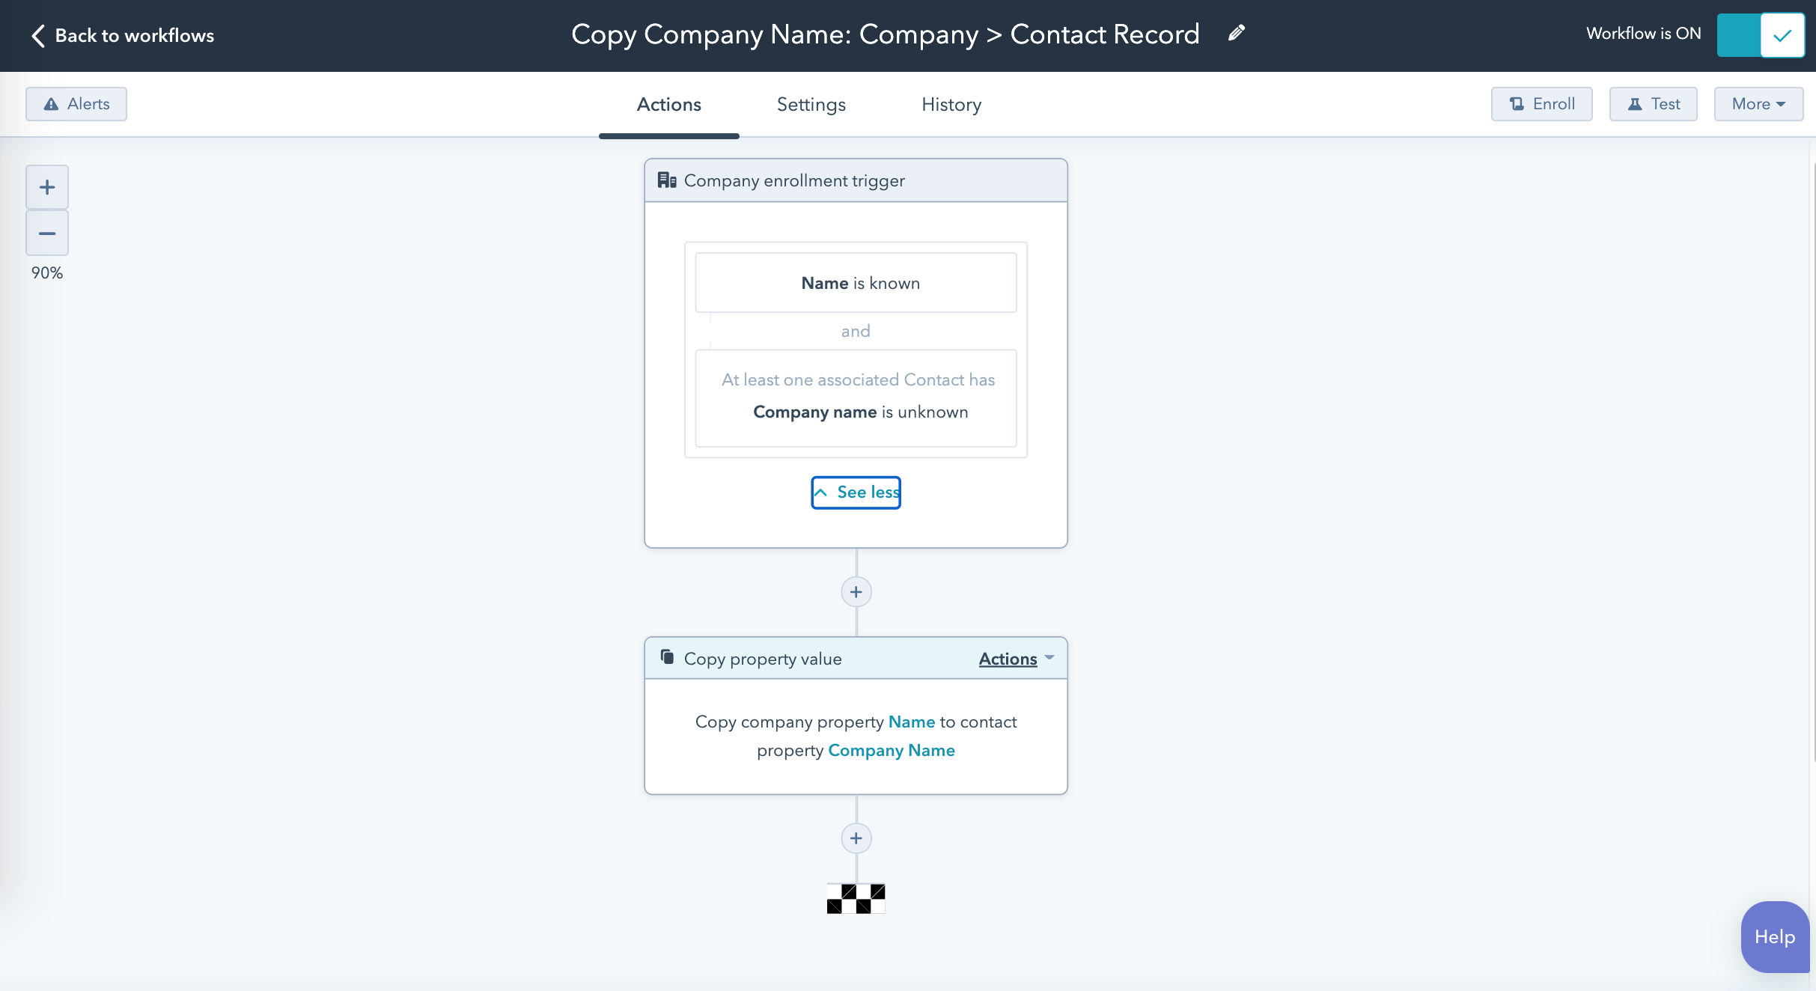Open Alerts via the warning triangle icon
This screenshot has width=1816, height=991.
click(50, 104)
